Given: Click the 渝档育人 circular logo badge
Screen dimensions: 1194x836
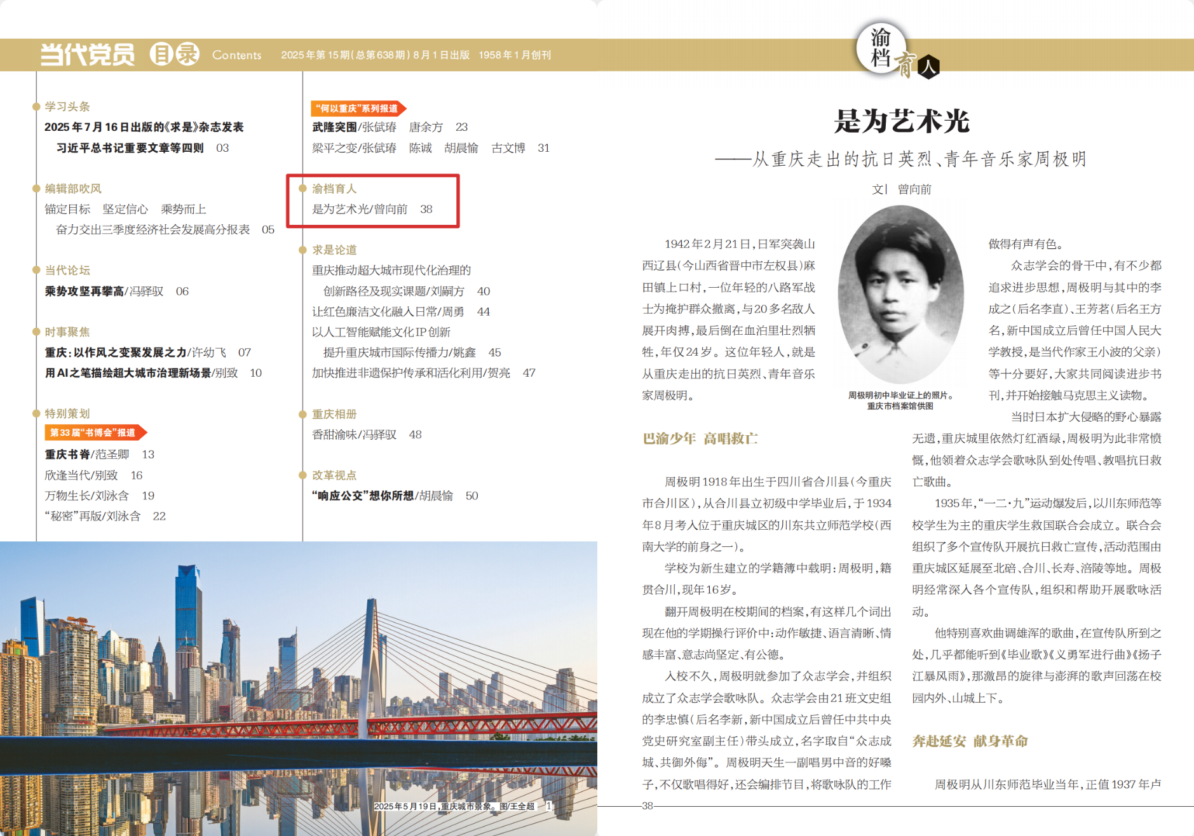Looking at the screenshot, I should pos(881,49).
